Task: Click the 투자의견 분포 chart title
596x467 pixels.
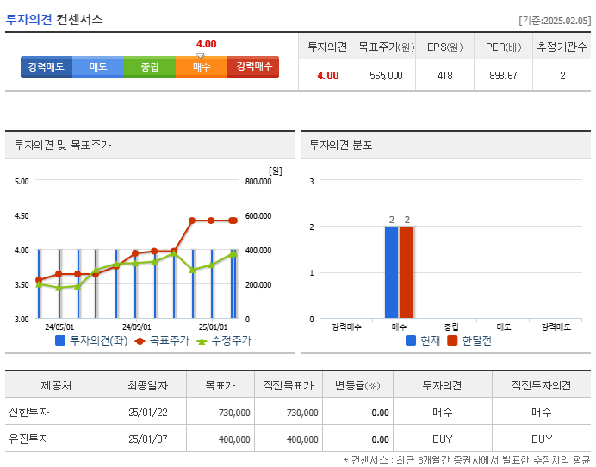Action: pos(341,145)
